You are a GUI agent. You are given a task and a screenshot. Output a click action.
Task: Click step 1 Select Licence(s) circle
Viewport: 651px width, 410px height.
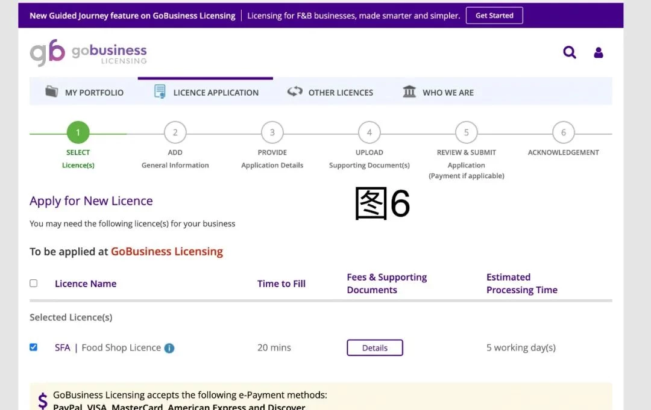point(78,132)
